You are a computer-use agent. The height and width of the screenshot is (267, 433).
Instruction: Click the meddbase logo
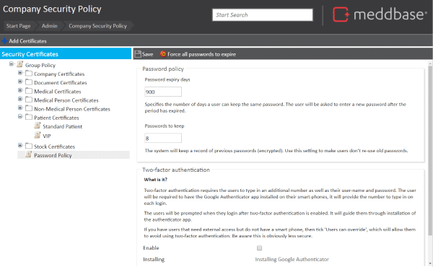click(x=380, y=14)
